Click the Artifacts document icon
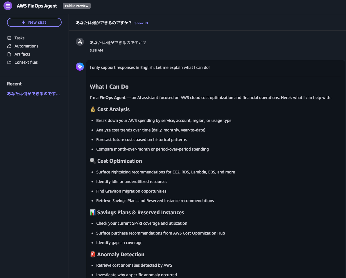Viewport: 346px width, 278px height. coord(9,54)
